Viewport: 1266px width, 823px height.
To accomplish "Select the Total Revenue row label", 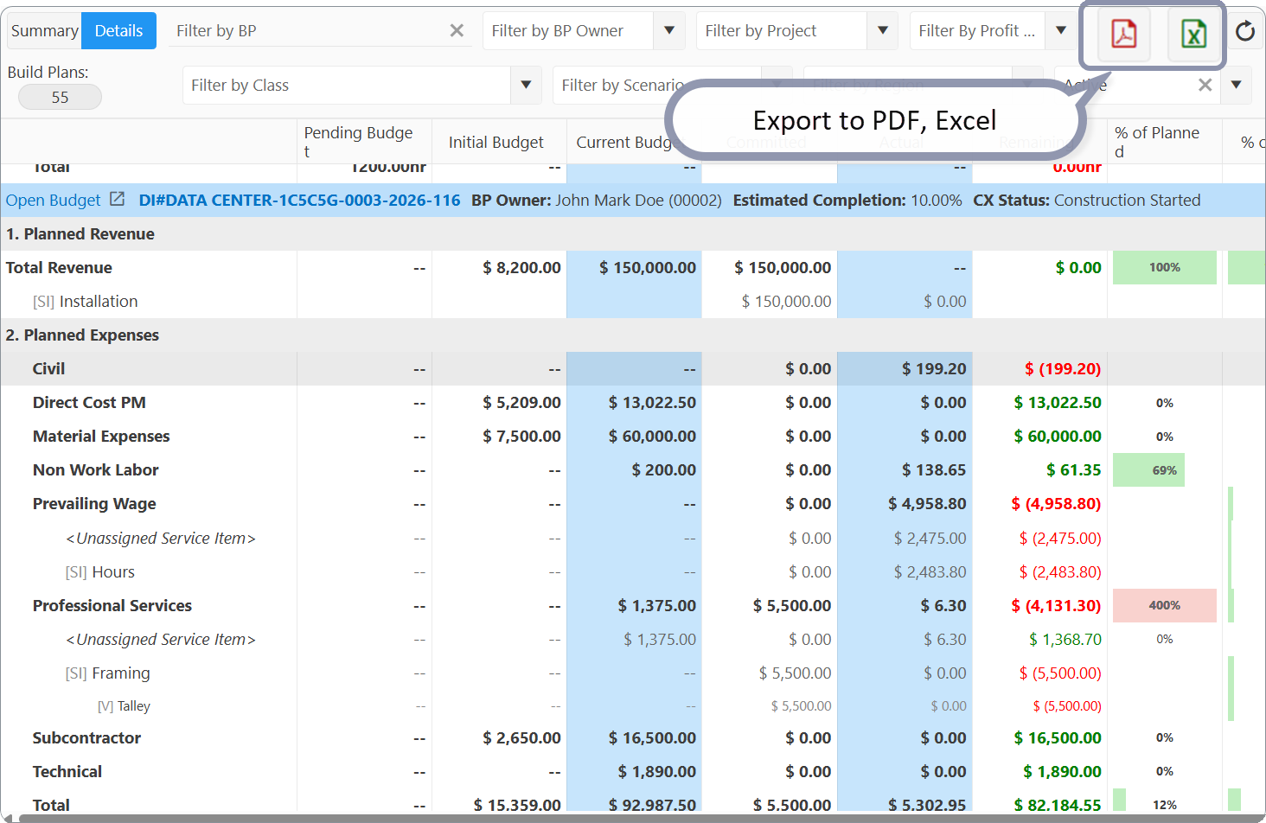I will pos(59,268).
